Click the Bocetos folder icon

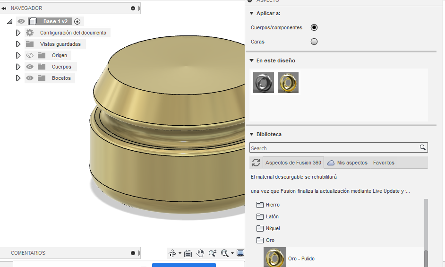(42, 78)
